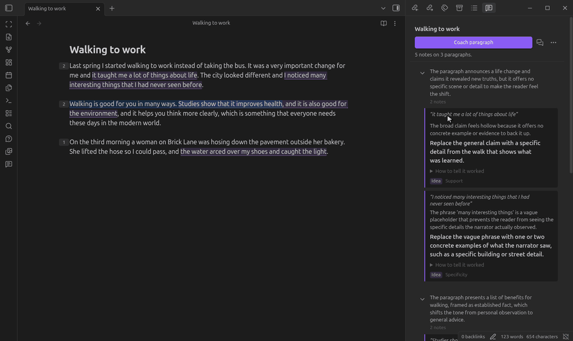The height and width of the screenshot is (341, 573).
Task: Open the 'I noticed many interesting things' note card
Action: (491, 236)
